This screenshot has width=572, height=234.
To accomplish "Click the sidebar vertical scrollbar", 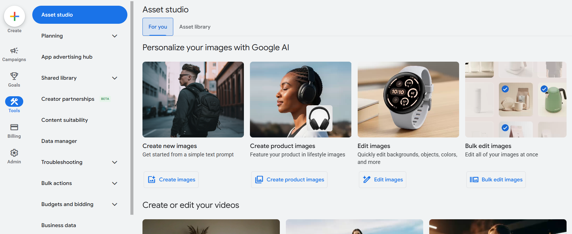I will 132,108.
